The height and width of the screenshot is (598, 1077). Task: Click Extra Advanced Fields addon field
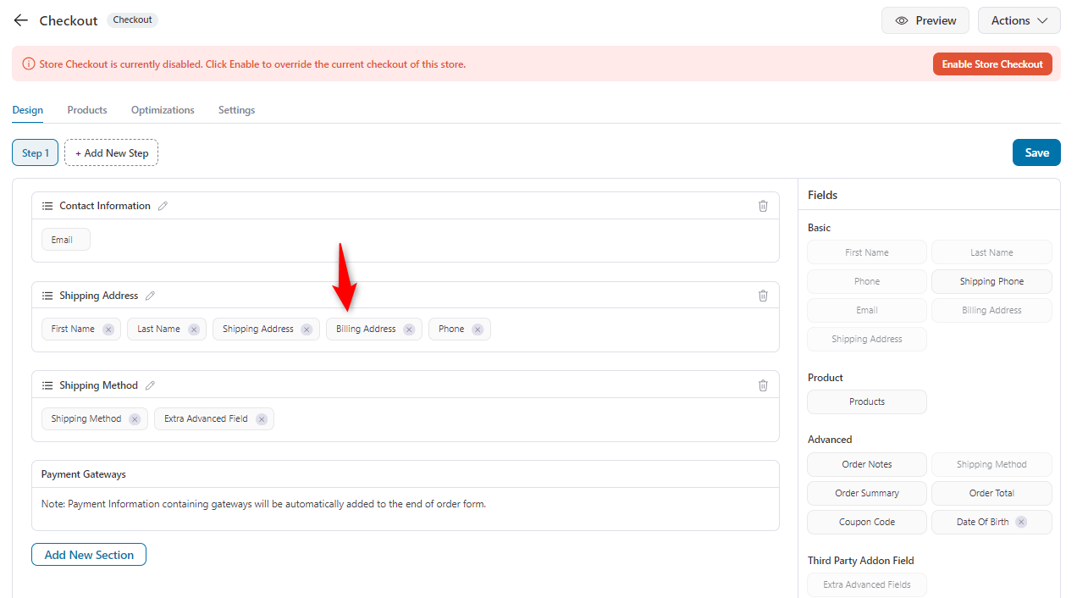(867, 584)
